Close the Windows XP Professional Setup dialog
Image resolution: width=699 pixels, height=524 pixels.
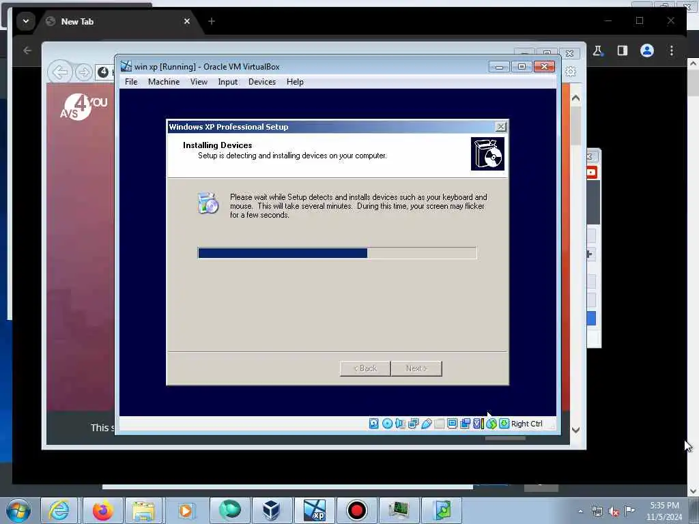[501, 127]
